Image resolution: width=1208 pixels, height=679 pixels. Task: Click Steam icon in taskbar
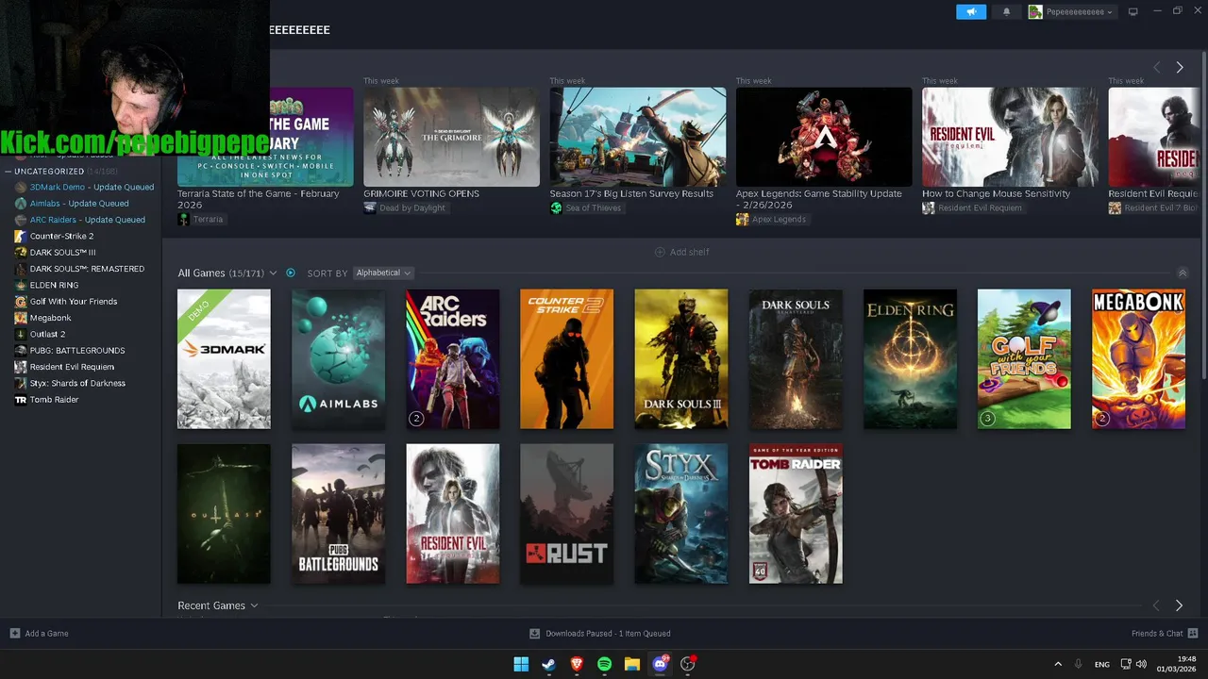(548, 664)
